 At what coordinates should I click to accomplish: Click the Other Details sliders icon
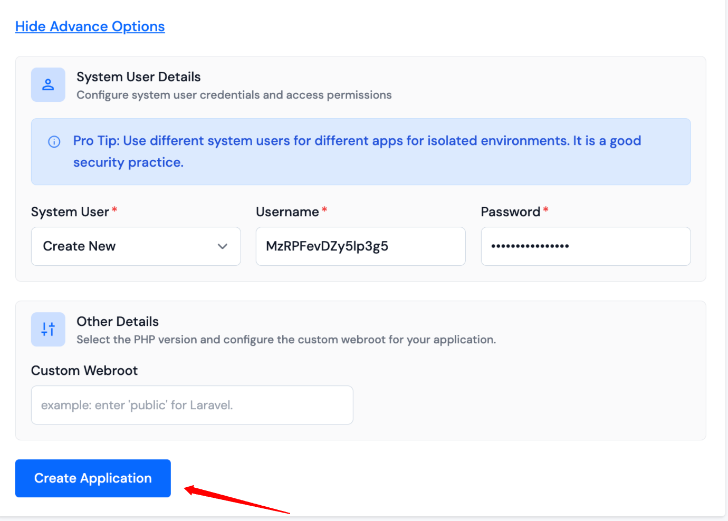coord(48,329)
